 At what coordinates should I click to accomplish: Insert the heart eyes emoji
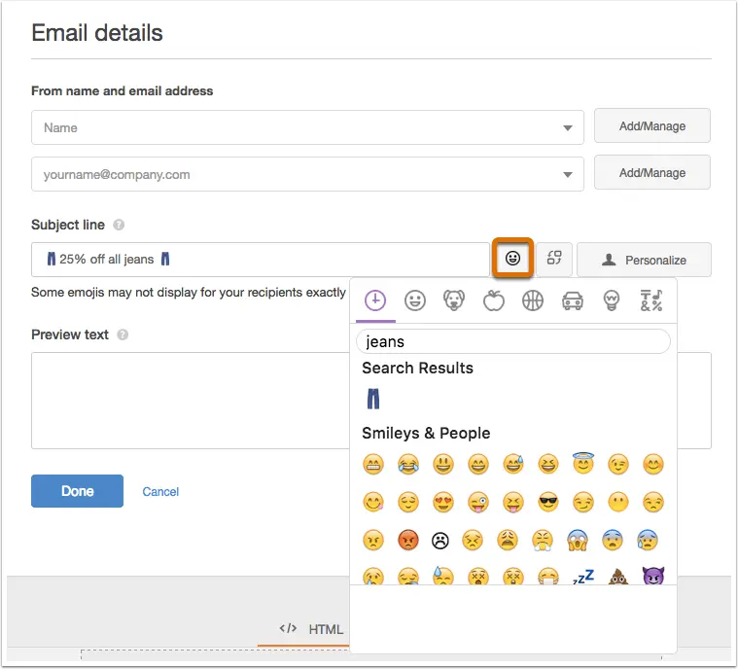click(442, 503)
